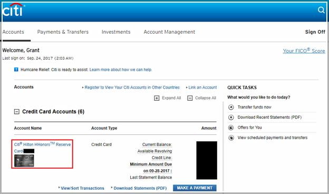The height and width of the screenshot is (194, 329).
Task: Click the Current Balance label
Action: tap(157, 145)
